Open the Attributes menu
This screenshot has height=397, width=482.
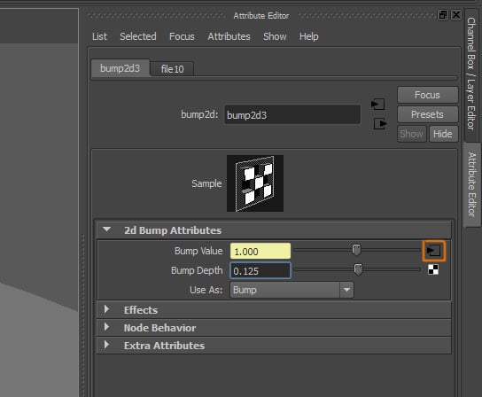click(x=229, y=36)
